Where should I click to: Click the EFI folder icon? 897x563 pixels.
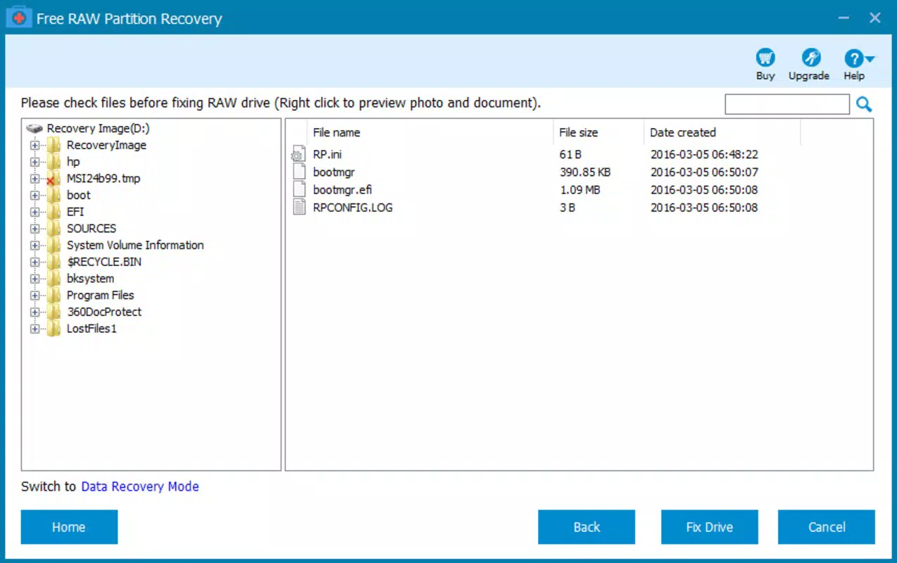click(54, 212)
